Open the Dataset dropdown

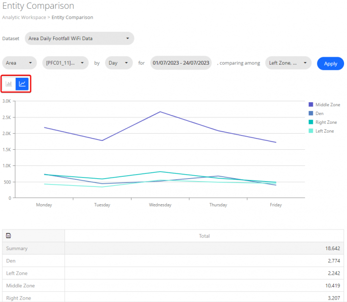[79, 38]
